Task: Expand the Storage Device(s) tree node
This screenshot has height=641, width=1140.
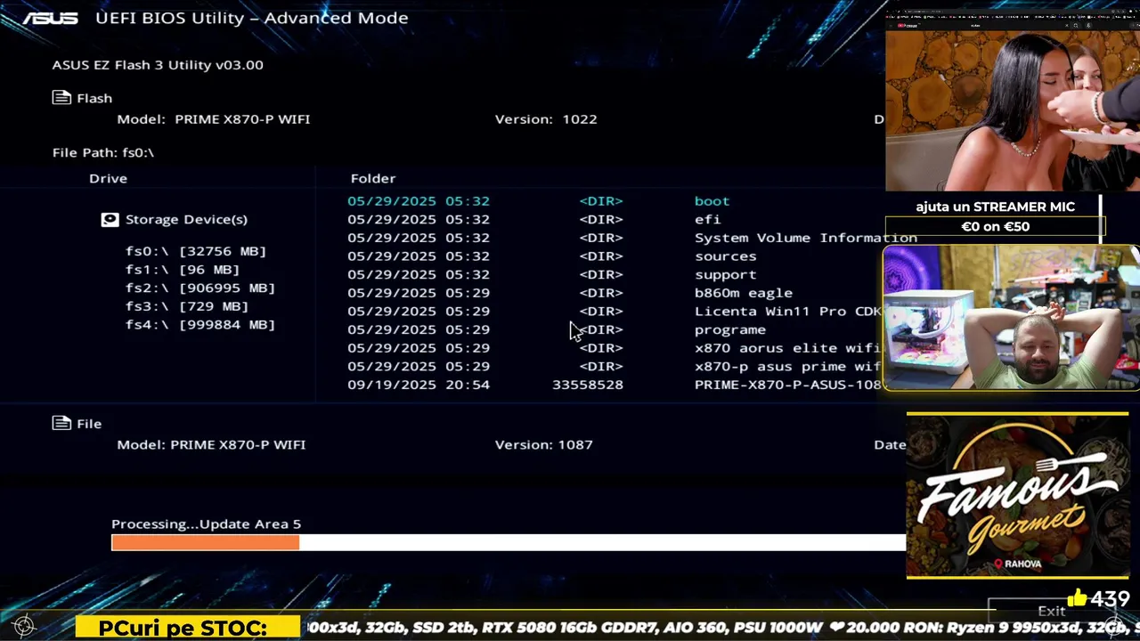Action: (x=186, y=219)
